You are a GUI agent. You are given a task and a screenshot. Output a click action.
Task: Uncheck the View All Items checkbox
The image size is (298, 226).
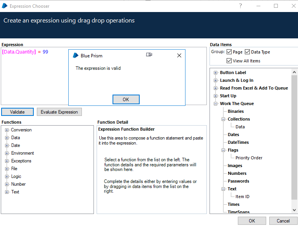(229, 61)
